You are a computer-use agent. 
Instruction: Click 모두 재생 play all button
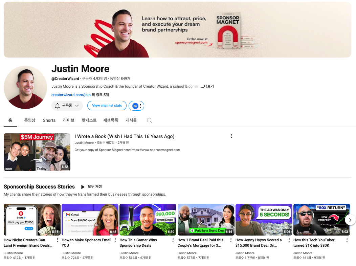click(91, 186)
